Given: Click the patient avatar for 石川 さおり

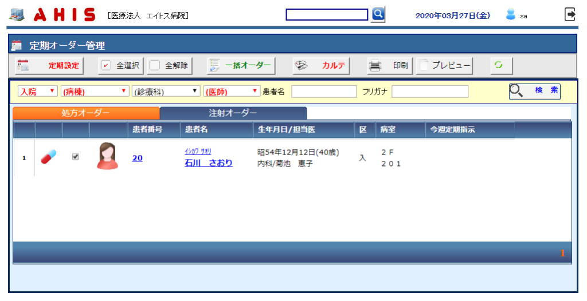Looking at the screenshot, I should point(107,156).
